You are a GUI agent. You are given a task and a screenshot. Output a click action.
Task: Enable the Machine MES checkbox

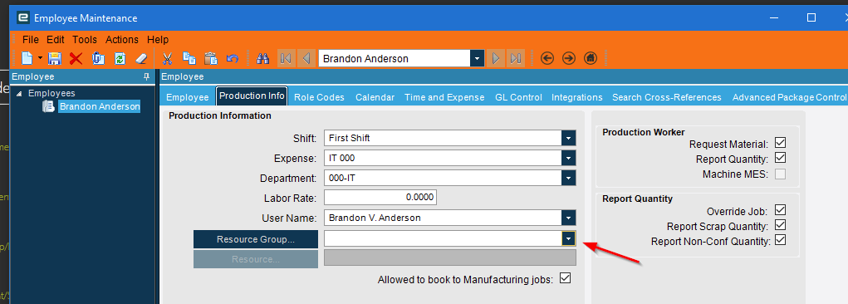(x=780, y=174)
